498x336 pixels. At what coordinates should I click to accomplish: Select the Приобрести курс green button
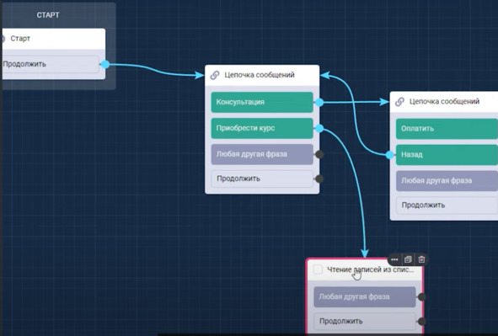pos(262,128)
